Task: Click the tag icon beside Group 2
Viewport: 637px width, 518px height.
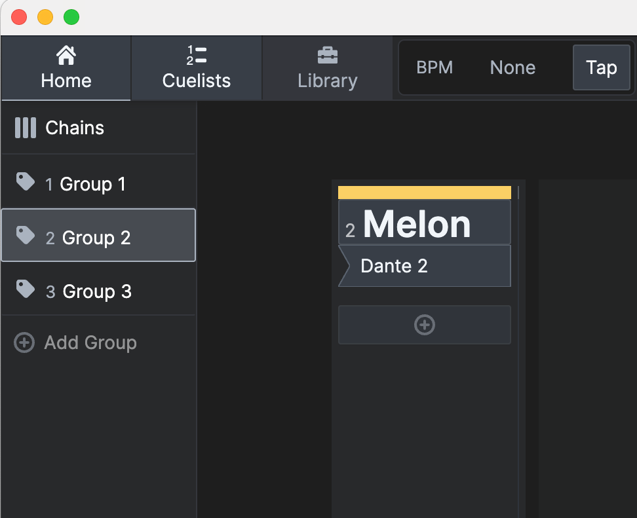Action: (25, 236)
